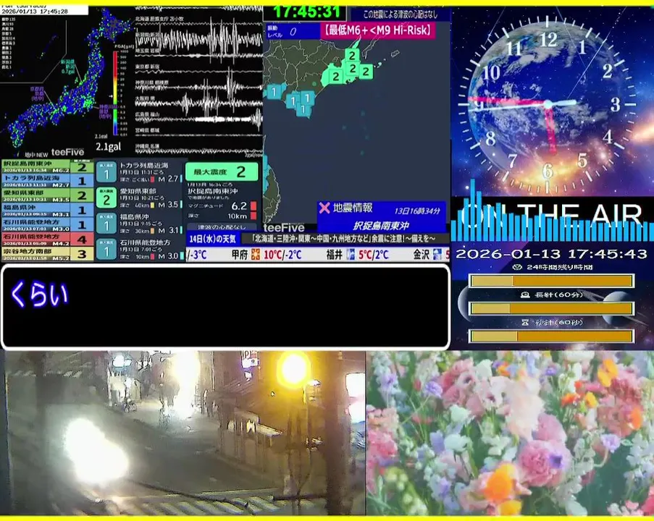
Task: Click the トカラ列島近海 M 2.7 detail entry
Action: (x=150, y=172)
